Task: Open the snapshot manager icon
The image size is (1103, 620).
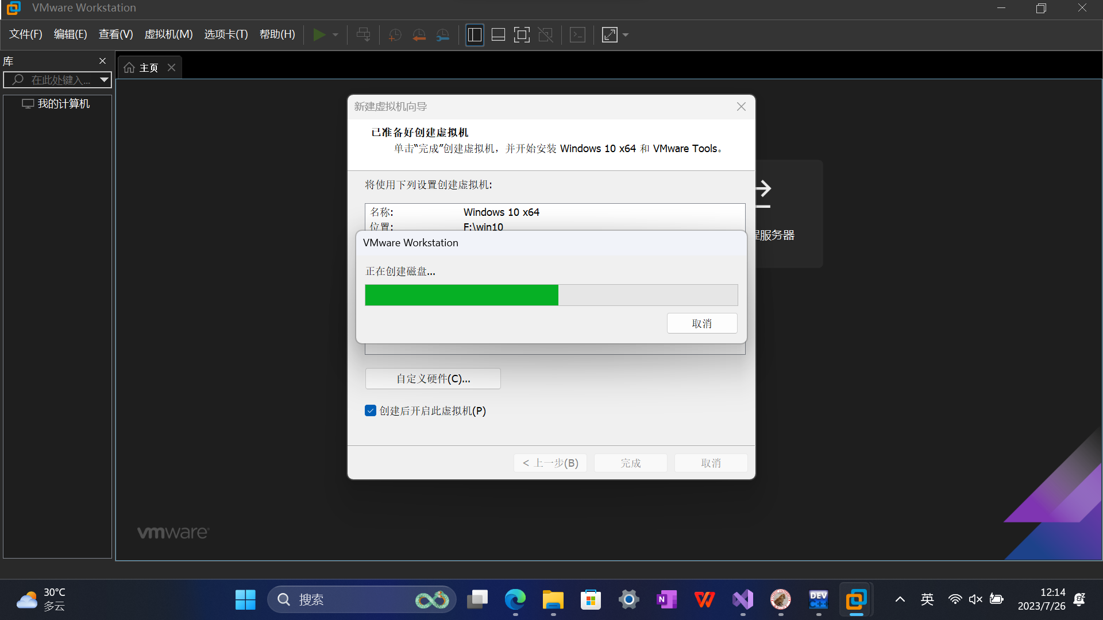Action: 443,35
